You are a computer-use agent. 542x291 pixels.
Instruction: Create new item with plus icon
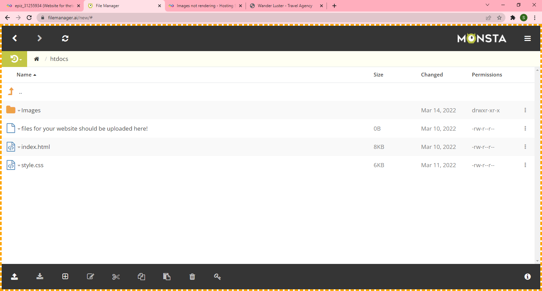pyautogui.click(x=65, y=276)
